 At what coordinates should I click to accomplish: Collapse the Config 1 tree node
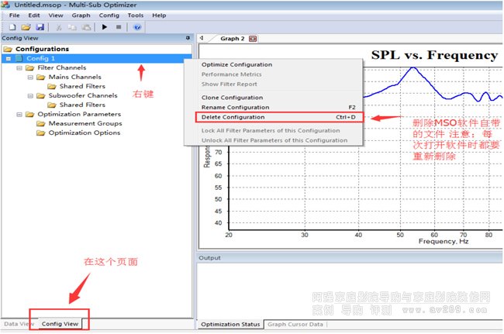8,58
